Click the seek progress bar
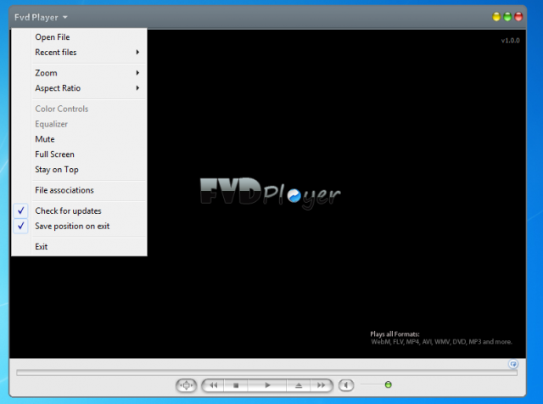 [266, 373]
